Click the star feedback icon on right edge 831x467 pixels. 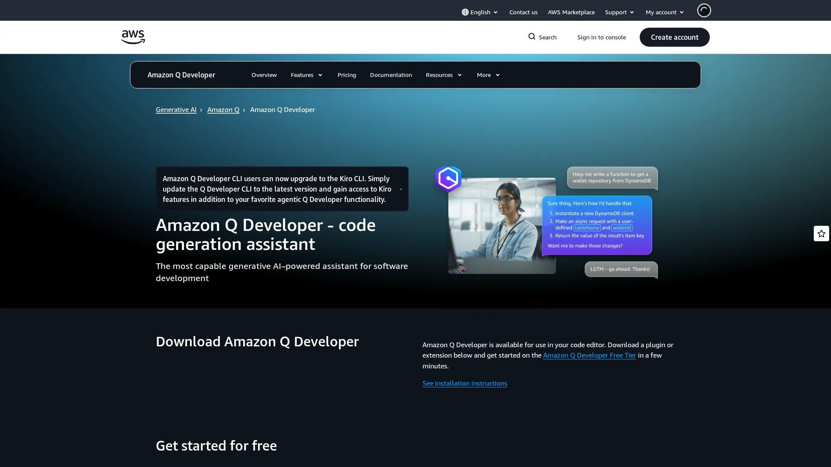click(821, 233)
